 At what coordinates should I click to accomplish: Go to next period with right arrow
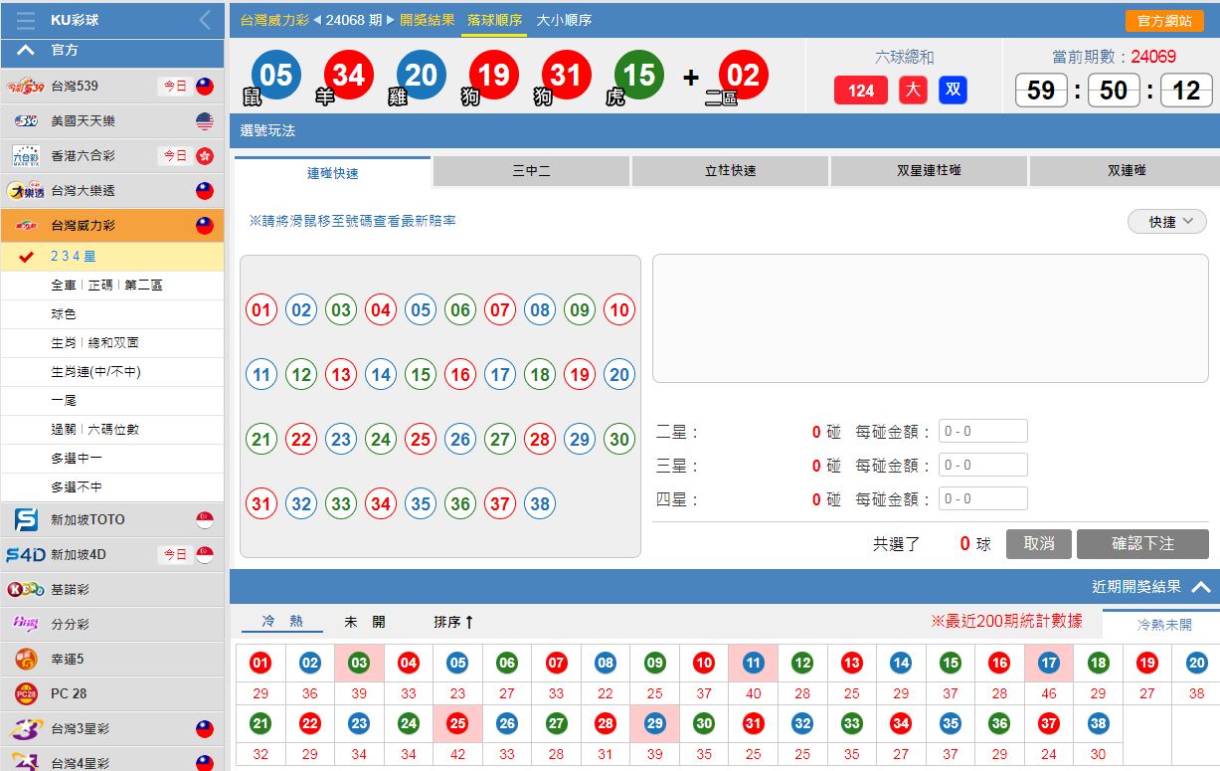point(390,20)
